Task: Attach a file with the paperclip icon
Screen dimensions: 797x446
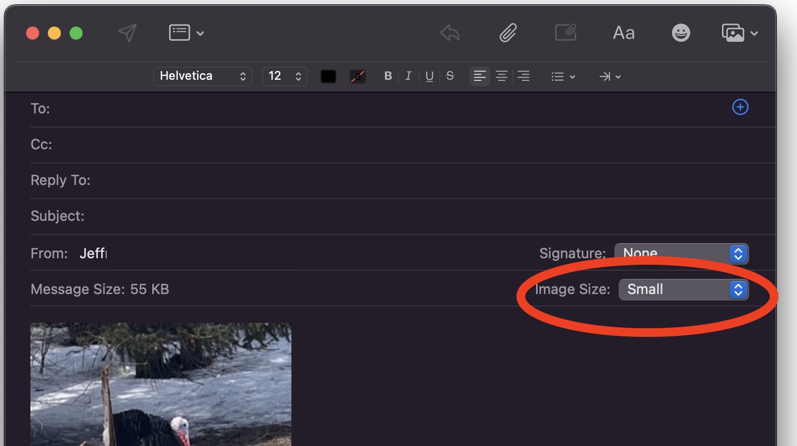Action: point(508,33)
